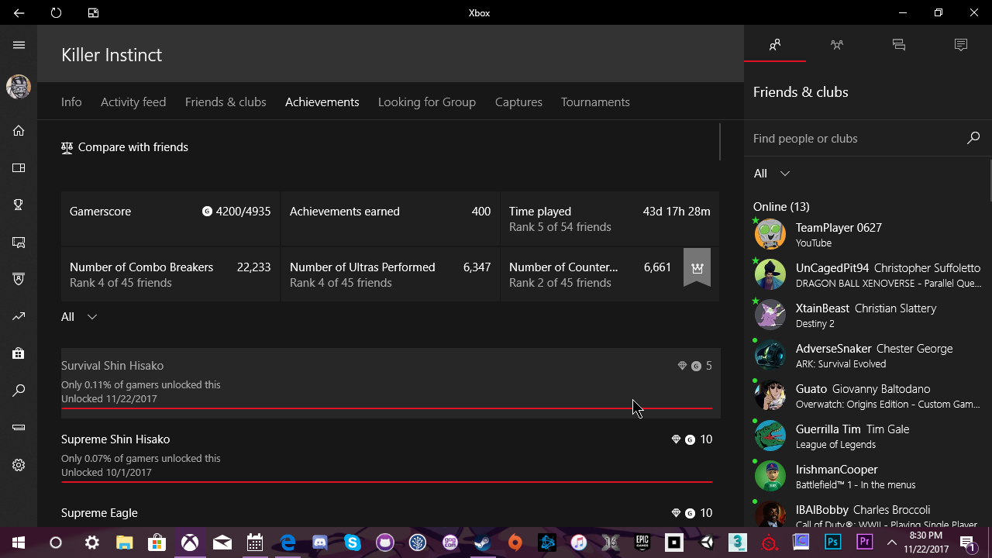The image size is (992, 558).
Task: Open the Number of Ultras Performed tile
Action: click(x=390, y=274)
